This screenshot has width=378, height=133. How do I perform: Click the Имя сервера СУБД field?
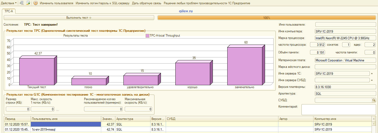click(x=342, y=80)
